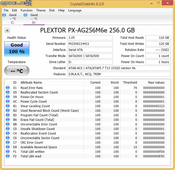The height and width of the screenshot is (170, 175).
Task: Close the CrystalDiskInfo window
Action: [167, 3]
